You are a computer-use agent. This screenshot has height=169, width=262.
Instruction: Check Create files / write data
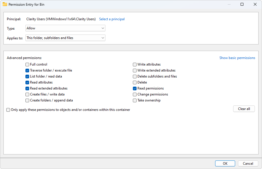tap(27, 95)
